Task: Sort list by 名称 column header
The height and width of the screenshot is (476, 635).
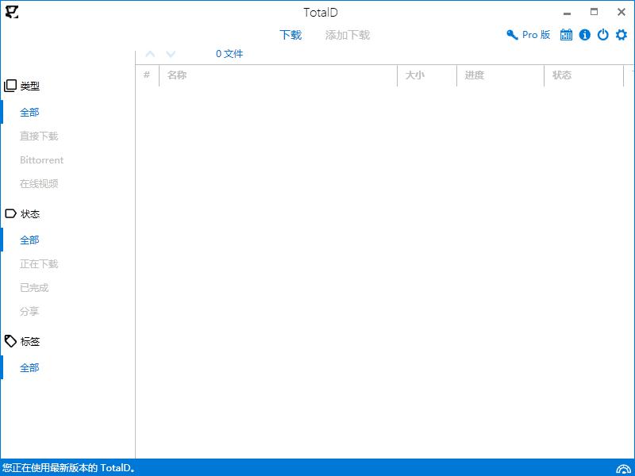Action: (177, 75)
